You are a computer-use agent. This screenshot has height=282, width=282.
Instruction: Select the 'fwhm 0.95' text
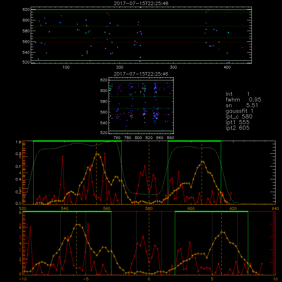coord(243,100)
